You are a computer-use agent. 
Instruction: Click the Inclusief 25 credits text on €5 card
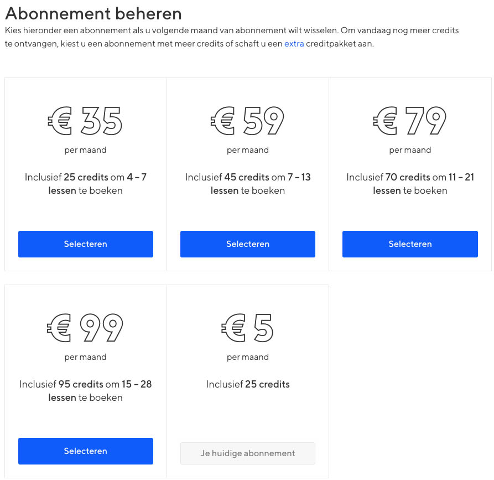click(247, 384)
